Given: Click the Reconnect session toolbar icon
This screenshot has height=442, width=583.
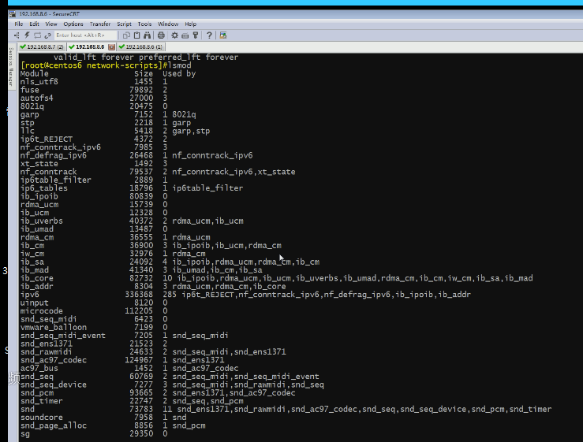Looking at the screenshot, I should click(x=37, y=35).
